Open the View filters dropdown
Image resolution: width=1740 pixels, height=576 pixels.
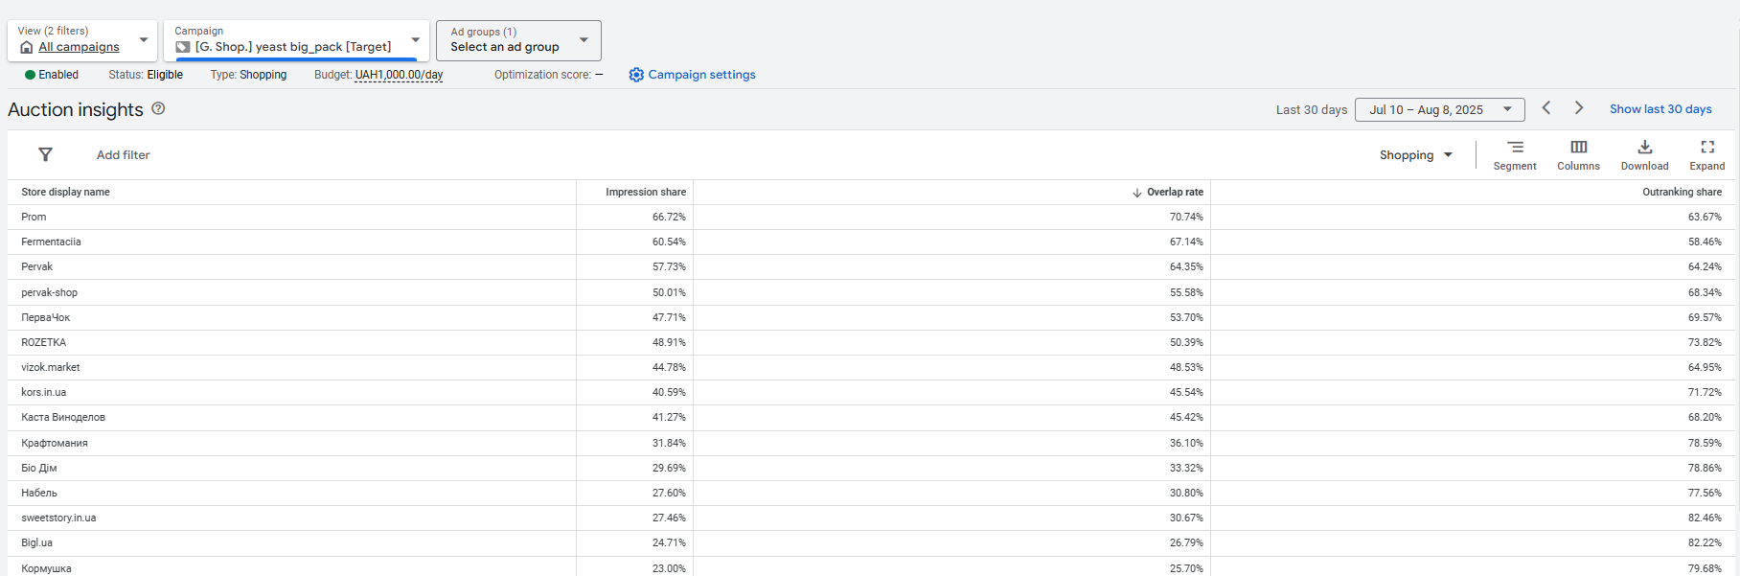tap(83, 40)
